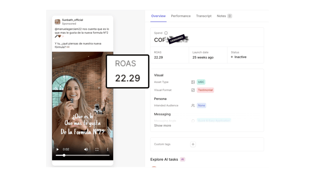Click the AI badge next to Explore AI tasks
The height and width of the screenshot is (177, 315).
pos(182,159)
